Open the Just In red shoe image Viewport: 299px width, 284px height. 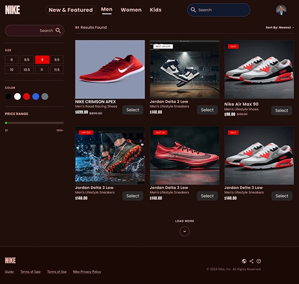[x=184, y=155]
